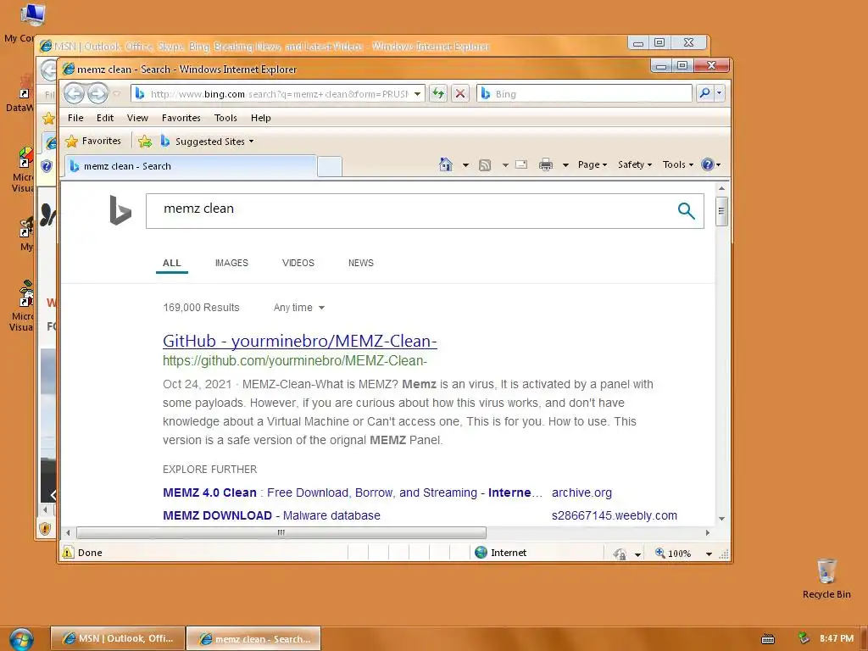Click the RSS Feeds icon
Viewport: 868px width, 651px height.
(485, 165)
